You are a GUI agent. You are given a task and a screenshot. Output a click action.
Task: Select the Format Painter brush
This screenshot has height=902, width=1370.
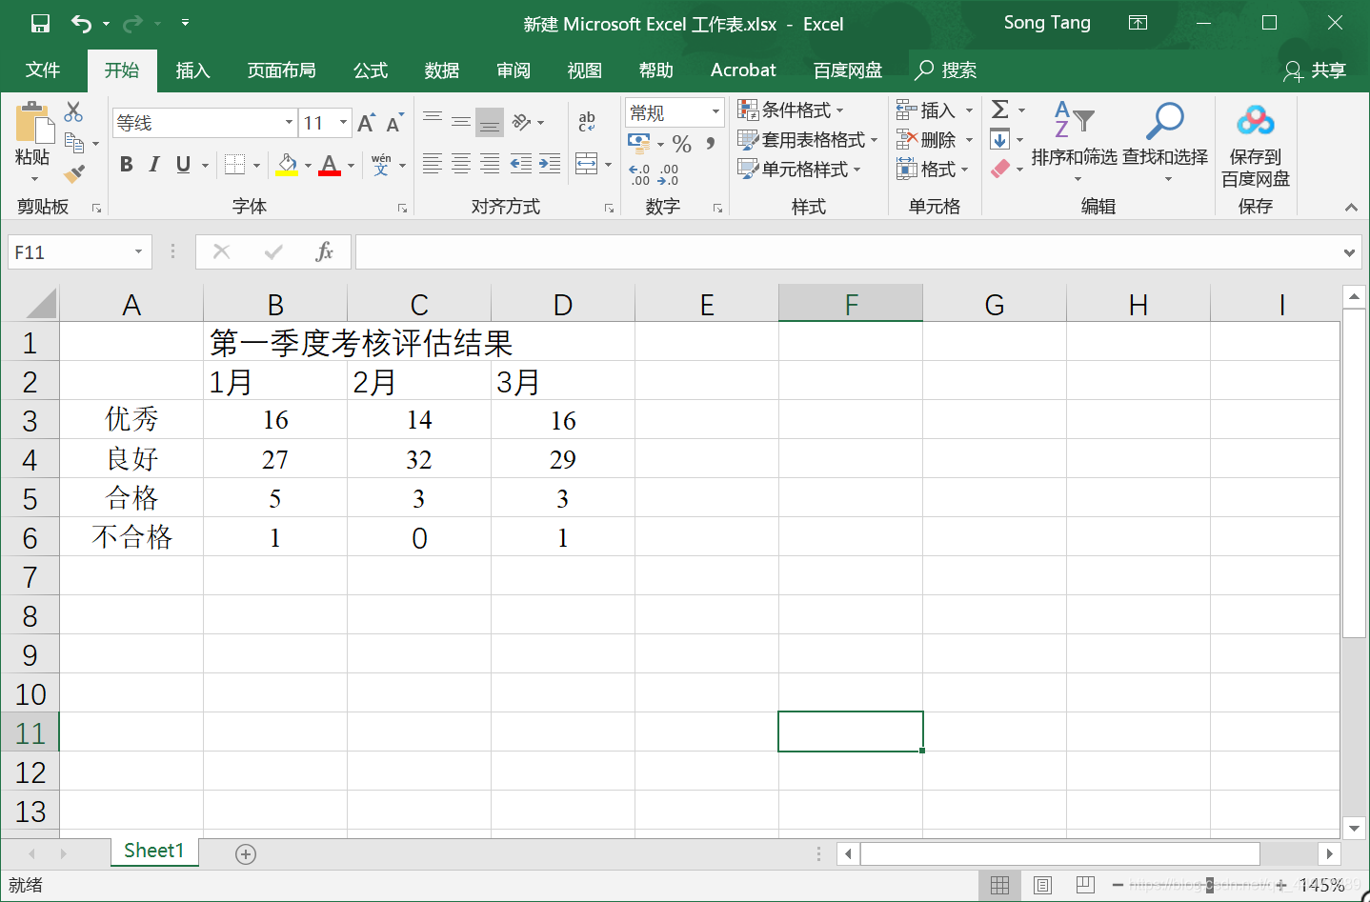74,173
